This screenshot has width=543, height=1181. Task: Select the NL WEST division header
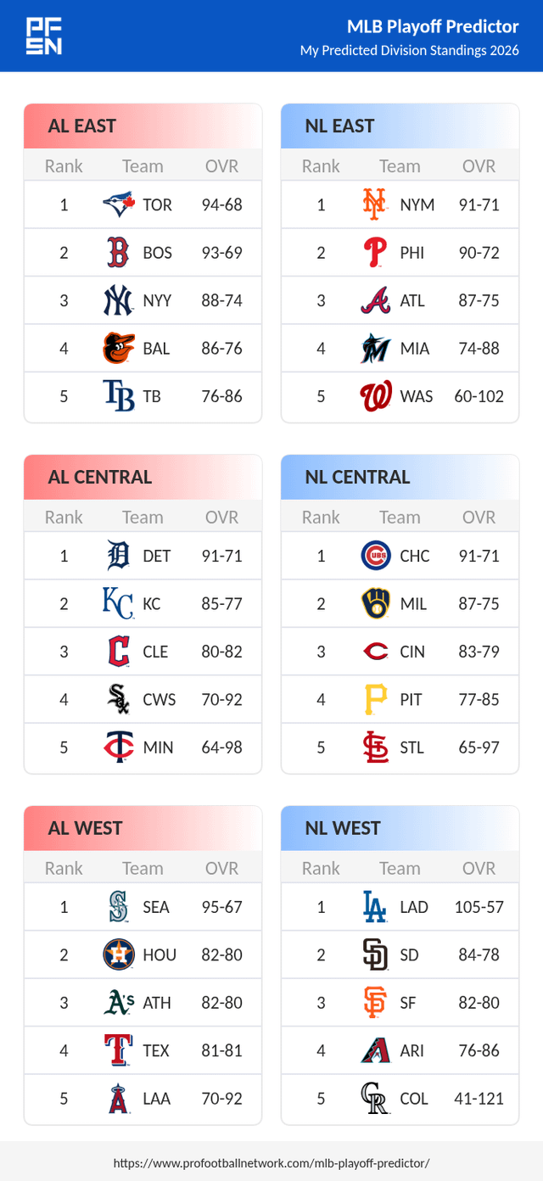click(343, 828)
